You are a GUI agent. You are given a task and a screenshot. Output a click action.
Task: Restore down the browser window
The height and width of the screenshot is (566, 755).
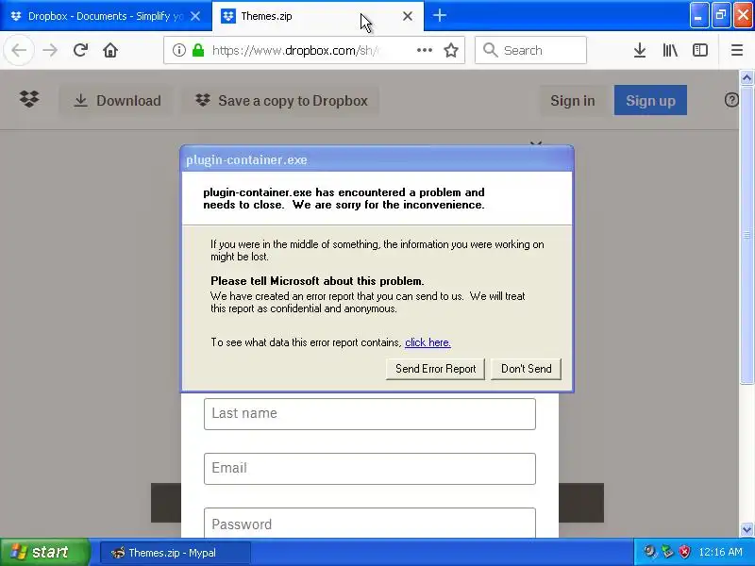(x=721, y=15)
